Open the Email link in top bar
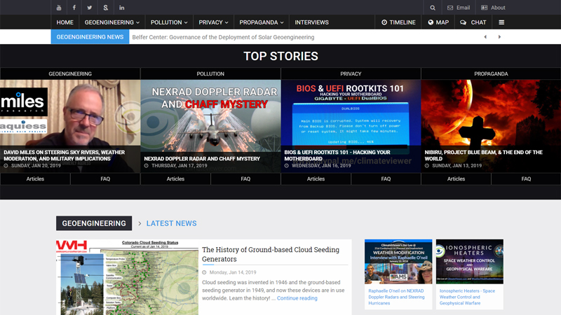 [459, 8]
